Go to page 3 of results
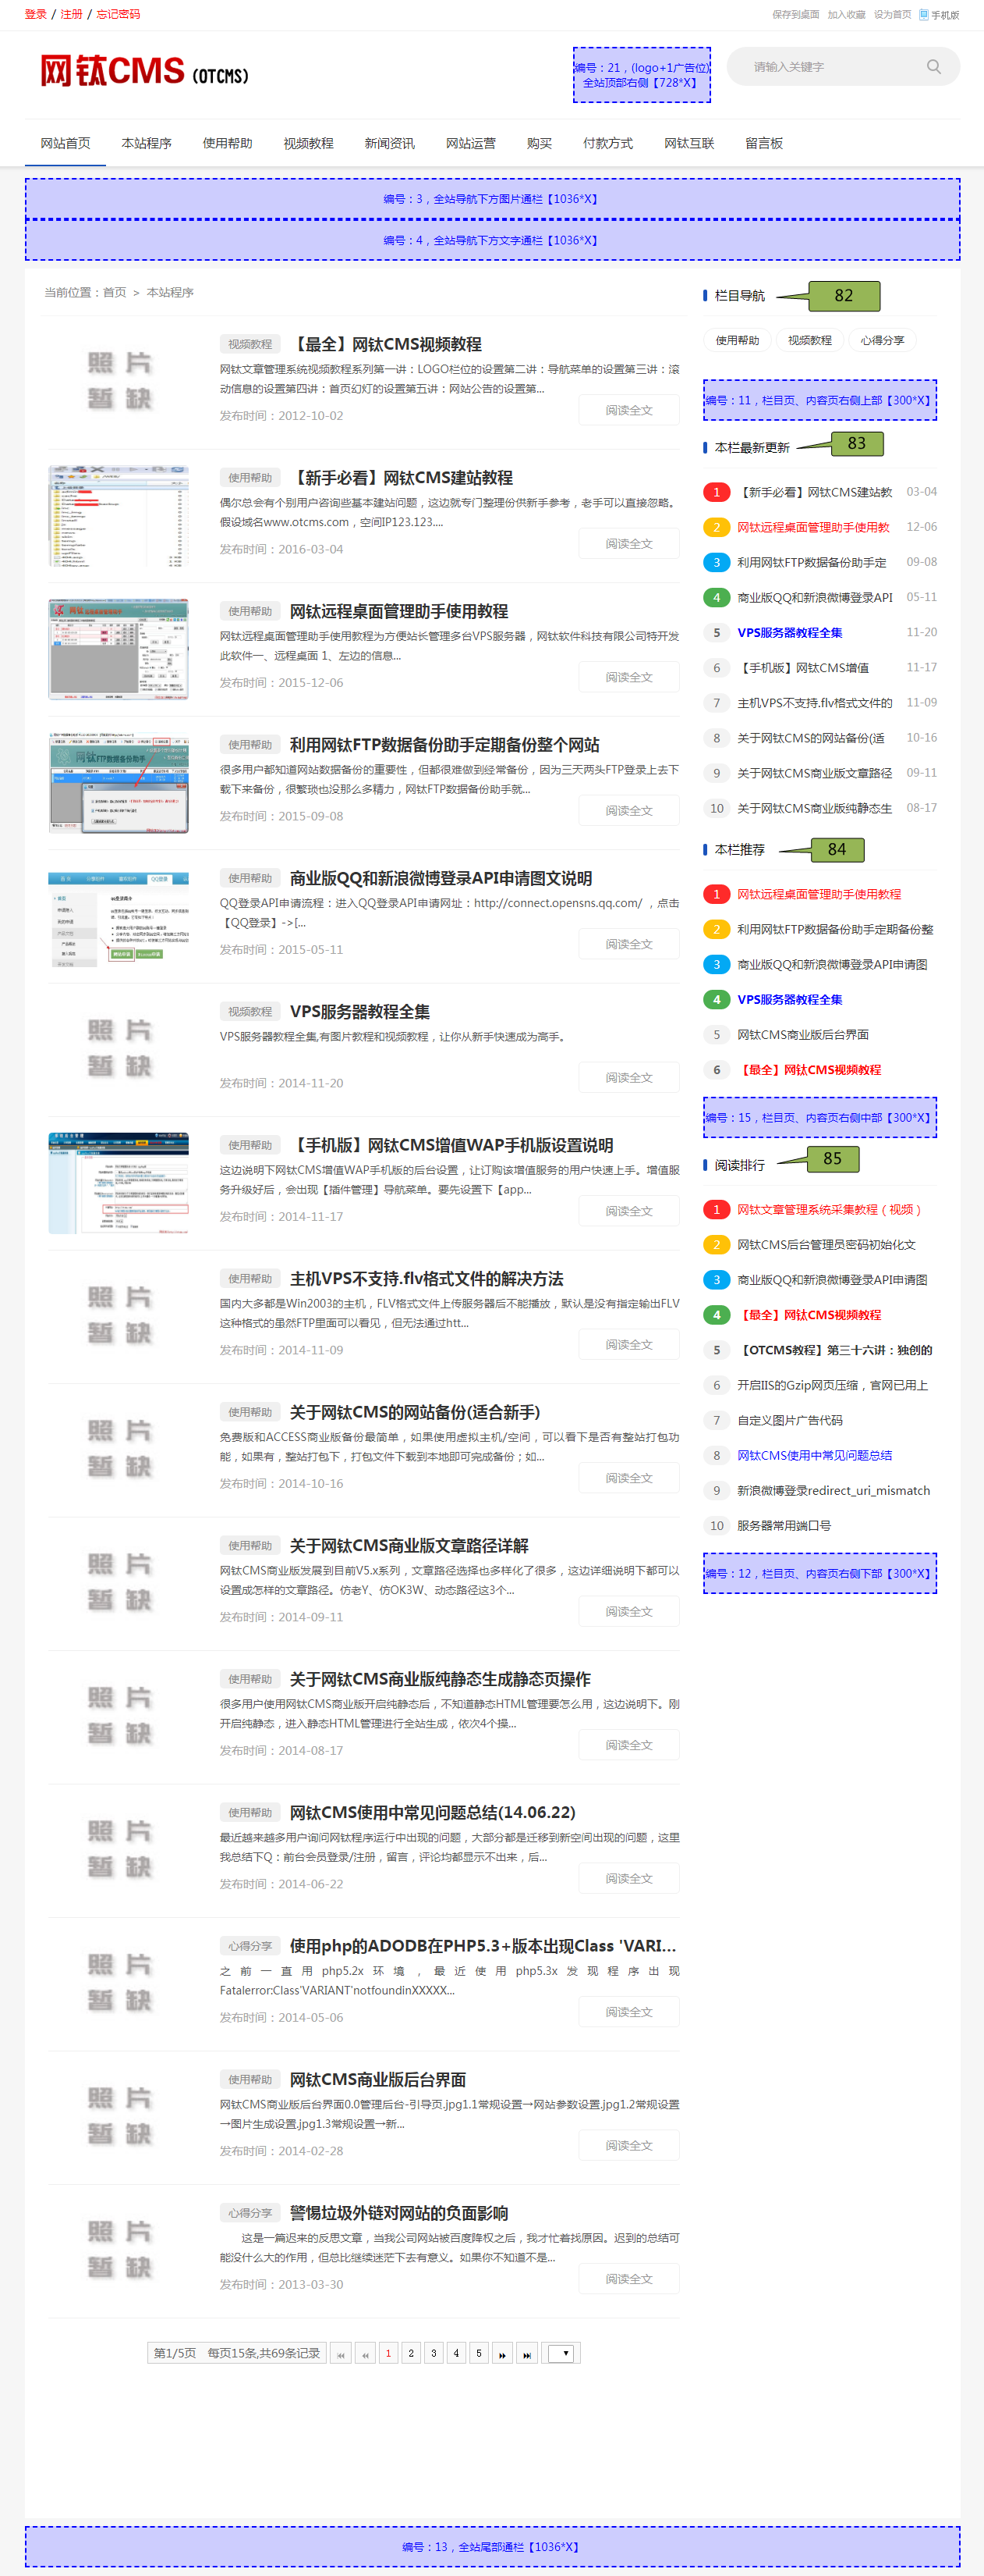The width and height of the screenshot is (984, 2576). point(434,2354)
